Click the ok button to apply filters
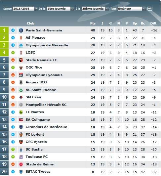 (150, 9)
